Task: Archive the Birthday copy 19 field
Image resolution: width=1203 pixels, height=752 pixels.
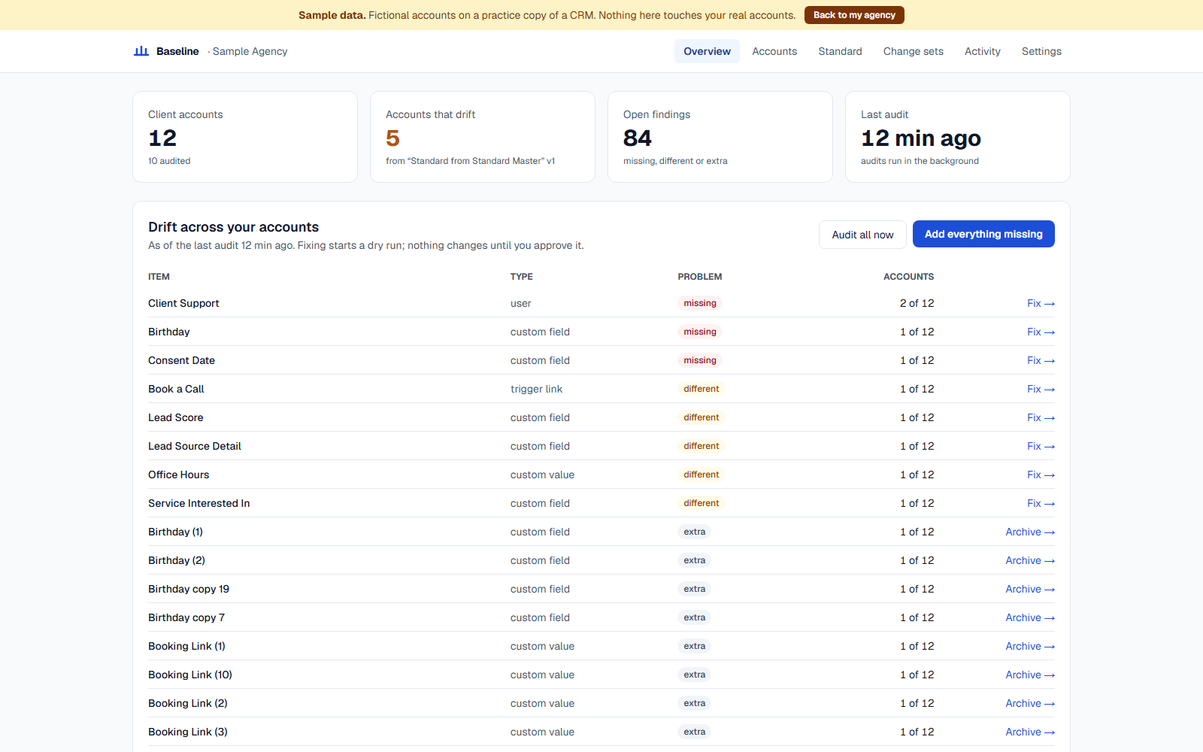Action: tap(1030, 589)
